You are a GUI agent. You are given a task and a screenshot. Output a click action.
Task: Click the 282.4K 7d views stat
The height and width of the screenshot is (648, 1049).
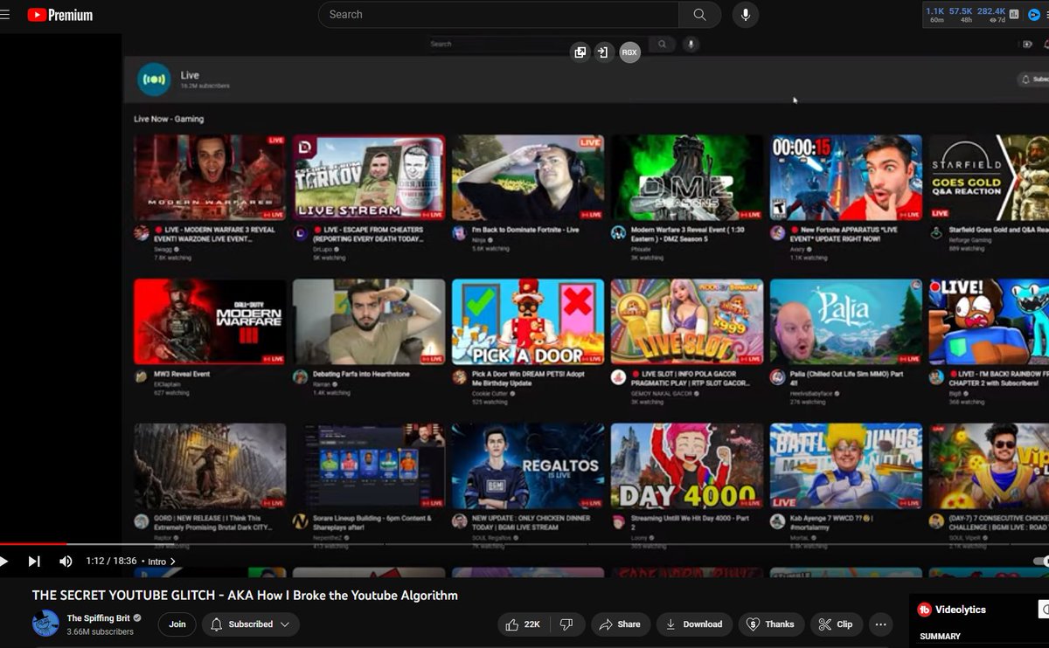(x=991, y=15)
